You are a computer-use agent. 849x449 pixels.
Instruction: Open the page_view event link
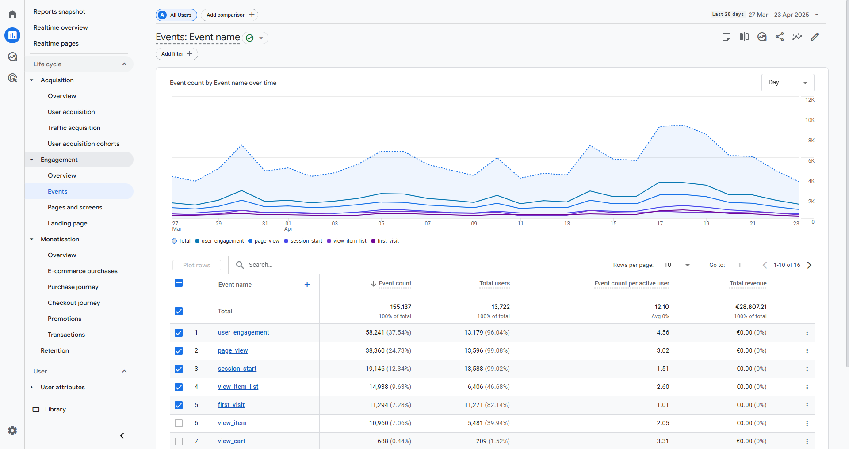pyautogui.click(x=233, y=351)
